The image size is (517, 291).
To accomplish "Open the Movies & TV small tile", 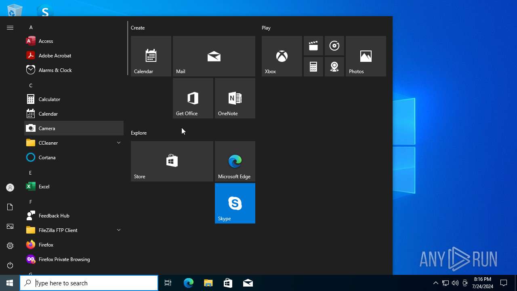I will (313, 46).
